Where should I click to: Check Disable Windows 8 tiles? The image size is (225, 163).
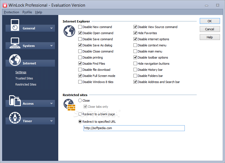tap(80, 82)
